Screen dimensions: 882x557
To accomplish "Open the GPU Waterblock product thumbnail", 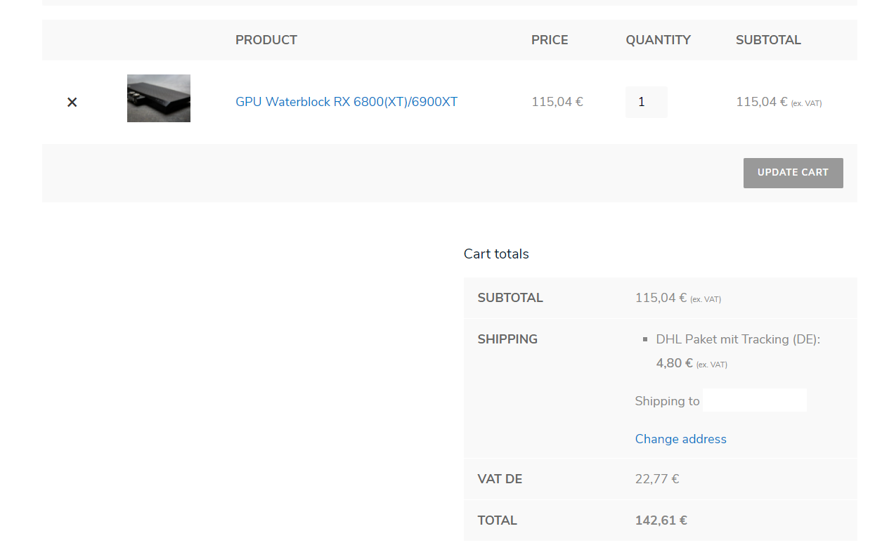I will (x=159, y=98).
